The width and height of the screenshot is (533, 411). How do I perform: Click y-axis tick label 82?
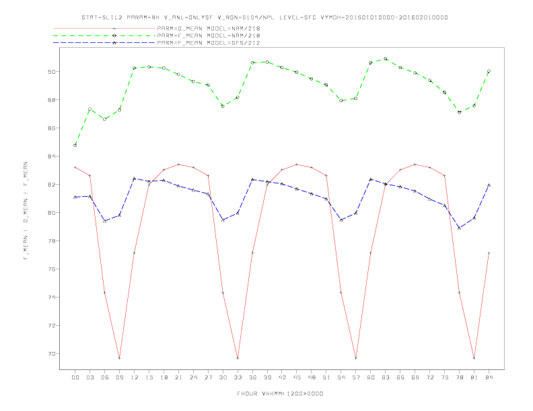point(52,185)
